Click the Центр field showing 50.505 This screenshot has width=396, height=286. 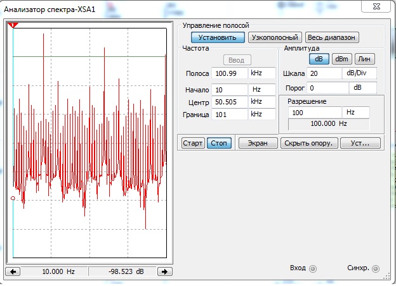pyautogui.click(x=229, y=102)
